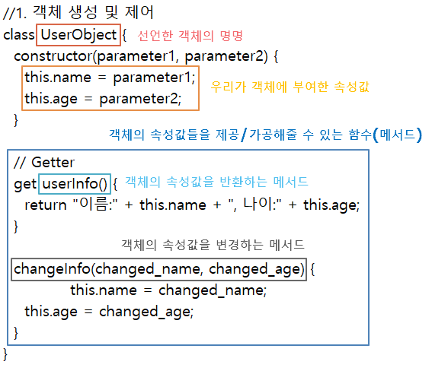Image resolution: width=432 pixels, height=371 pixels.
Task: Click the gray note '객체의 속성값을 변경하는 메서드'
Action: pyautogui.click(x=213, y=245)
